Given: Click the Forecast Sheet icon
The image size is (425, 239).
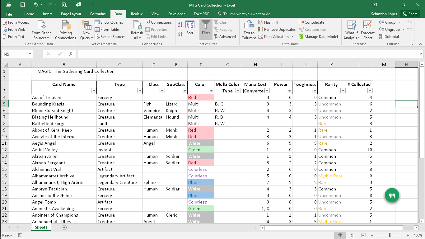Looking at the screenshot, I should click(x=368, y=25).
